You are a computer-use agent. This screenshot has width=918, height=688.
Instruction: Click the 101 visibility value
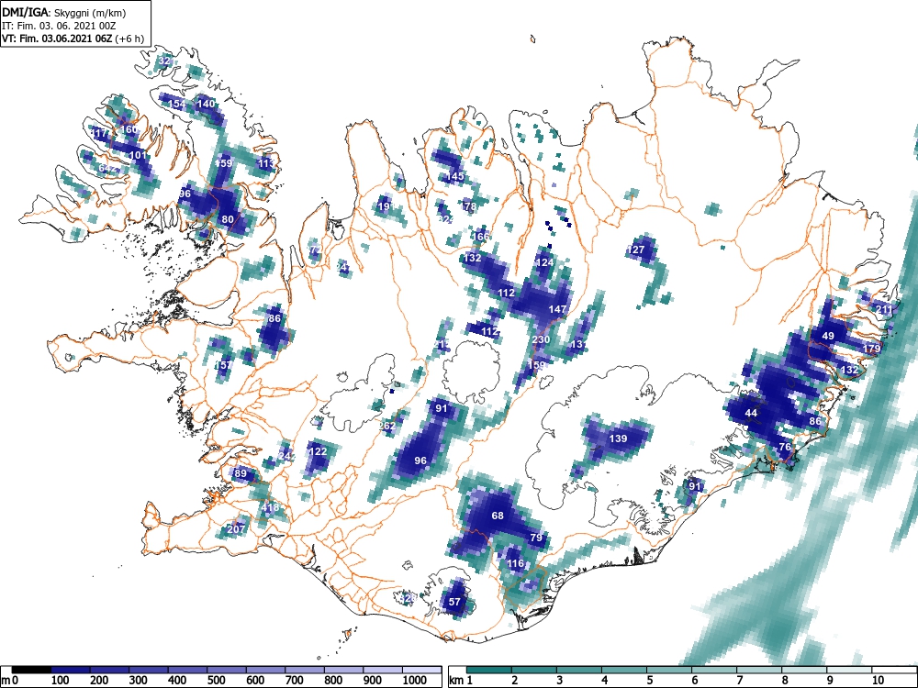coord(139,156)
